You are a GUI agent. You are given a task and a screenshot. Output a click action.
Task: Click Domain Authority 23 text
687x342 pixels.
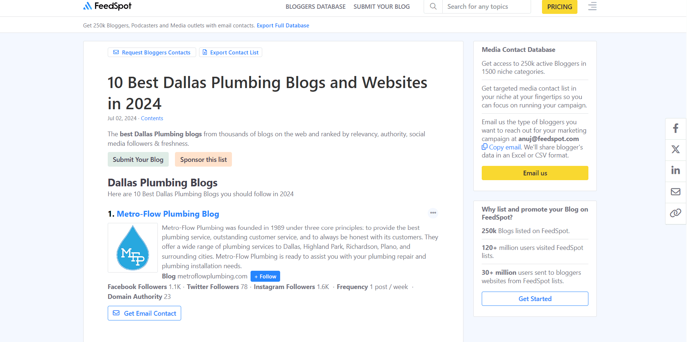click(139, 297)
